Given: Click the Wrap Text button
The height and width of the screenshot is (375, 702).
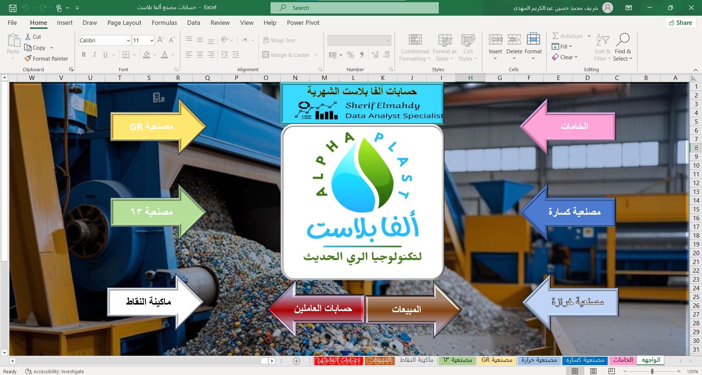Looking at the screenshot, I should click(279, 40).
